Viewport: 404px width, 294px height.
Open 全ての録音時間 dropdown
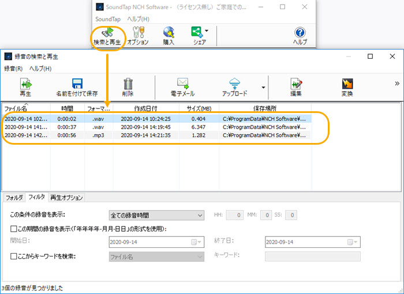point(156,215)
